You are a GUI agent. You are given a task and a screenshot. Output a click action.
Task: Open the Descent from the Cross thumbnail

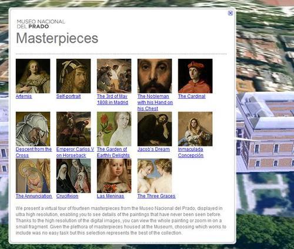tap(33, 129)
